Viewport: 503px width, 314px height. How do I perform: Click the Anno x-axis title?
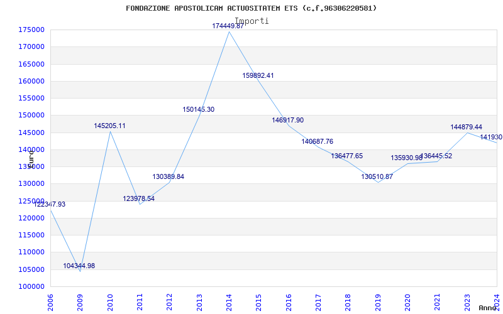click(x=487, y=308)
